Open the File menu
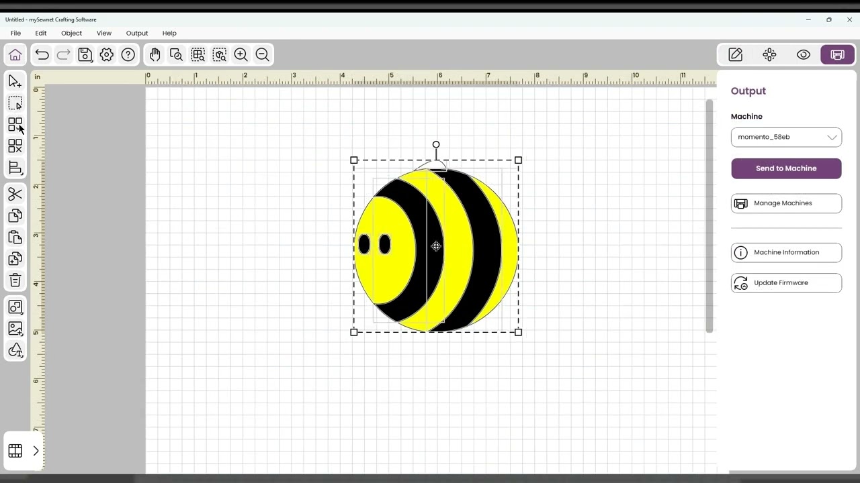This screenshot has width=860, height=483. pyautogui.click(x=15, y=33)
